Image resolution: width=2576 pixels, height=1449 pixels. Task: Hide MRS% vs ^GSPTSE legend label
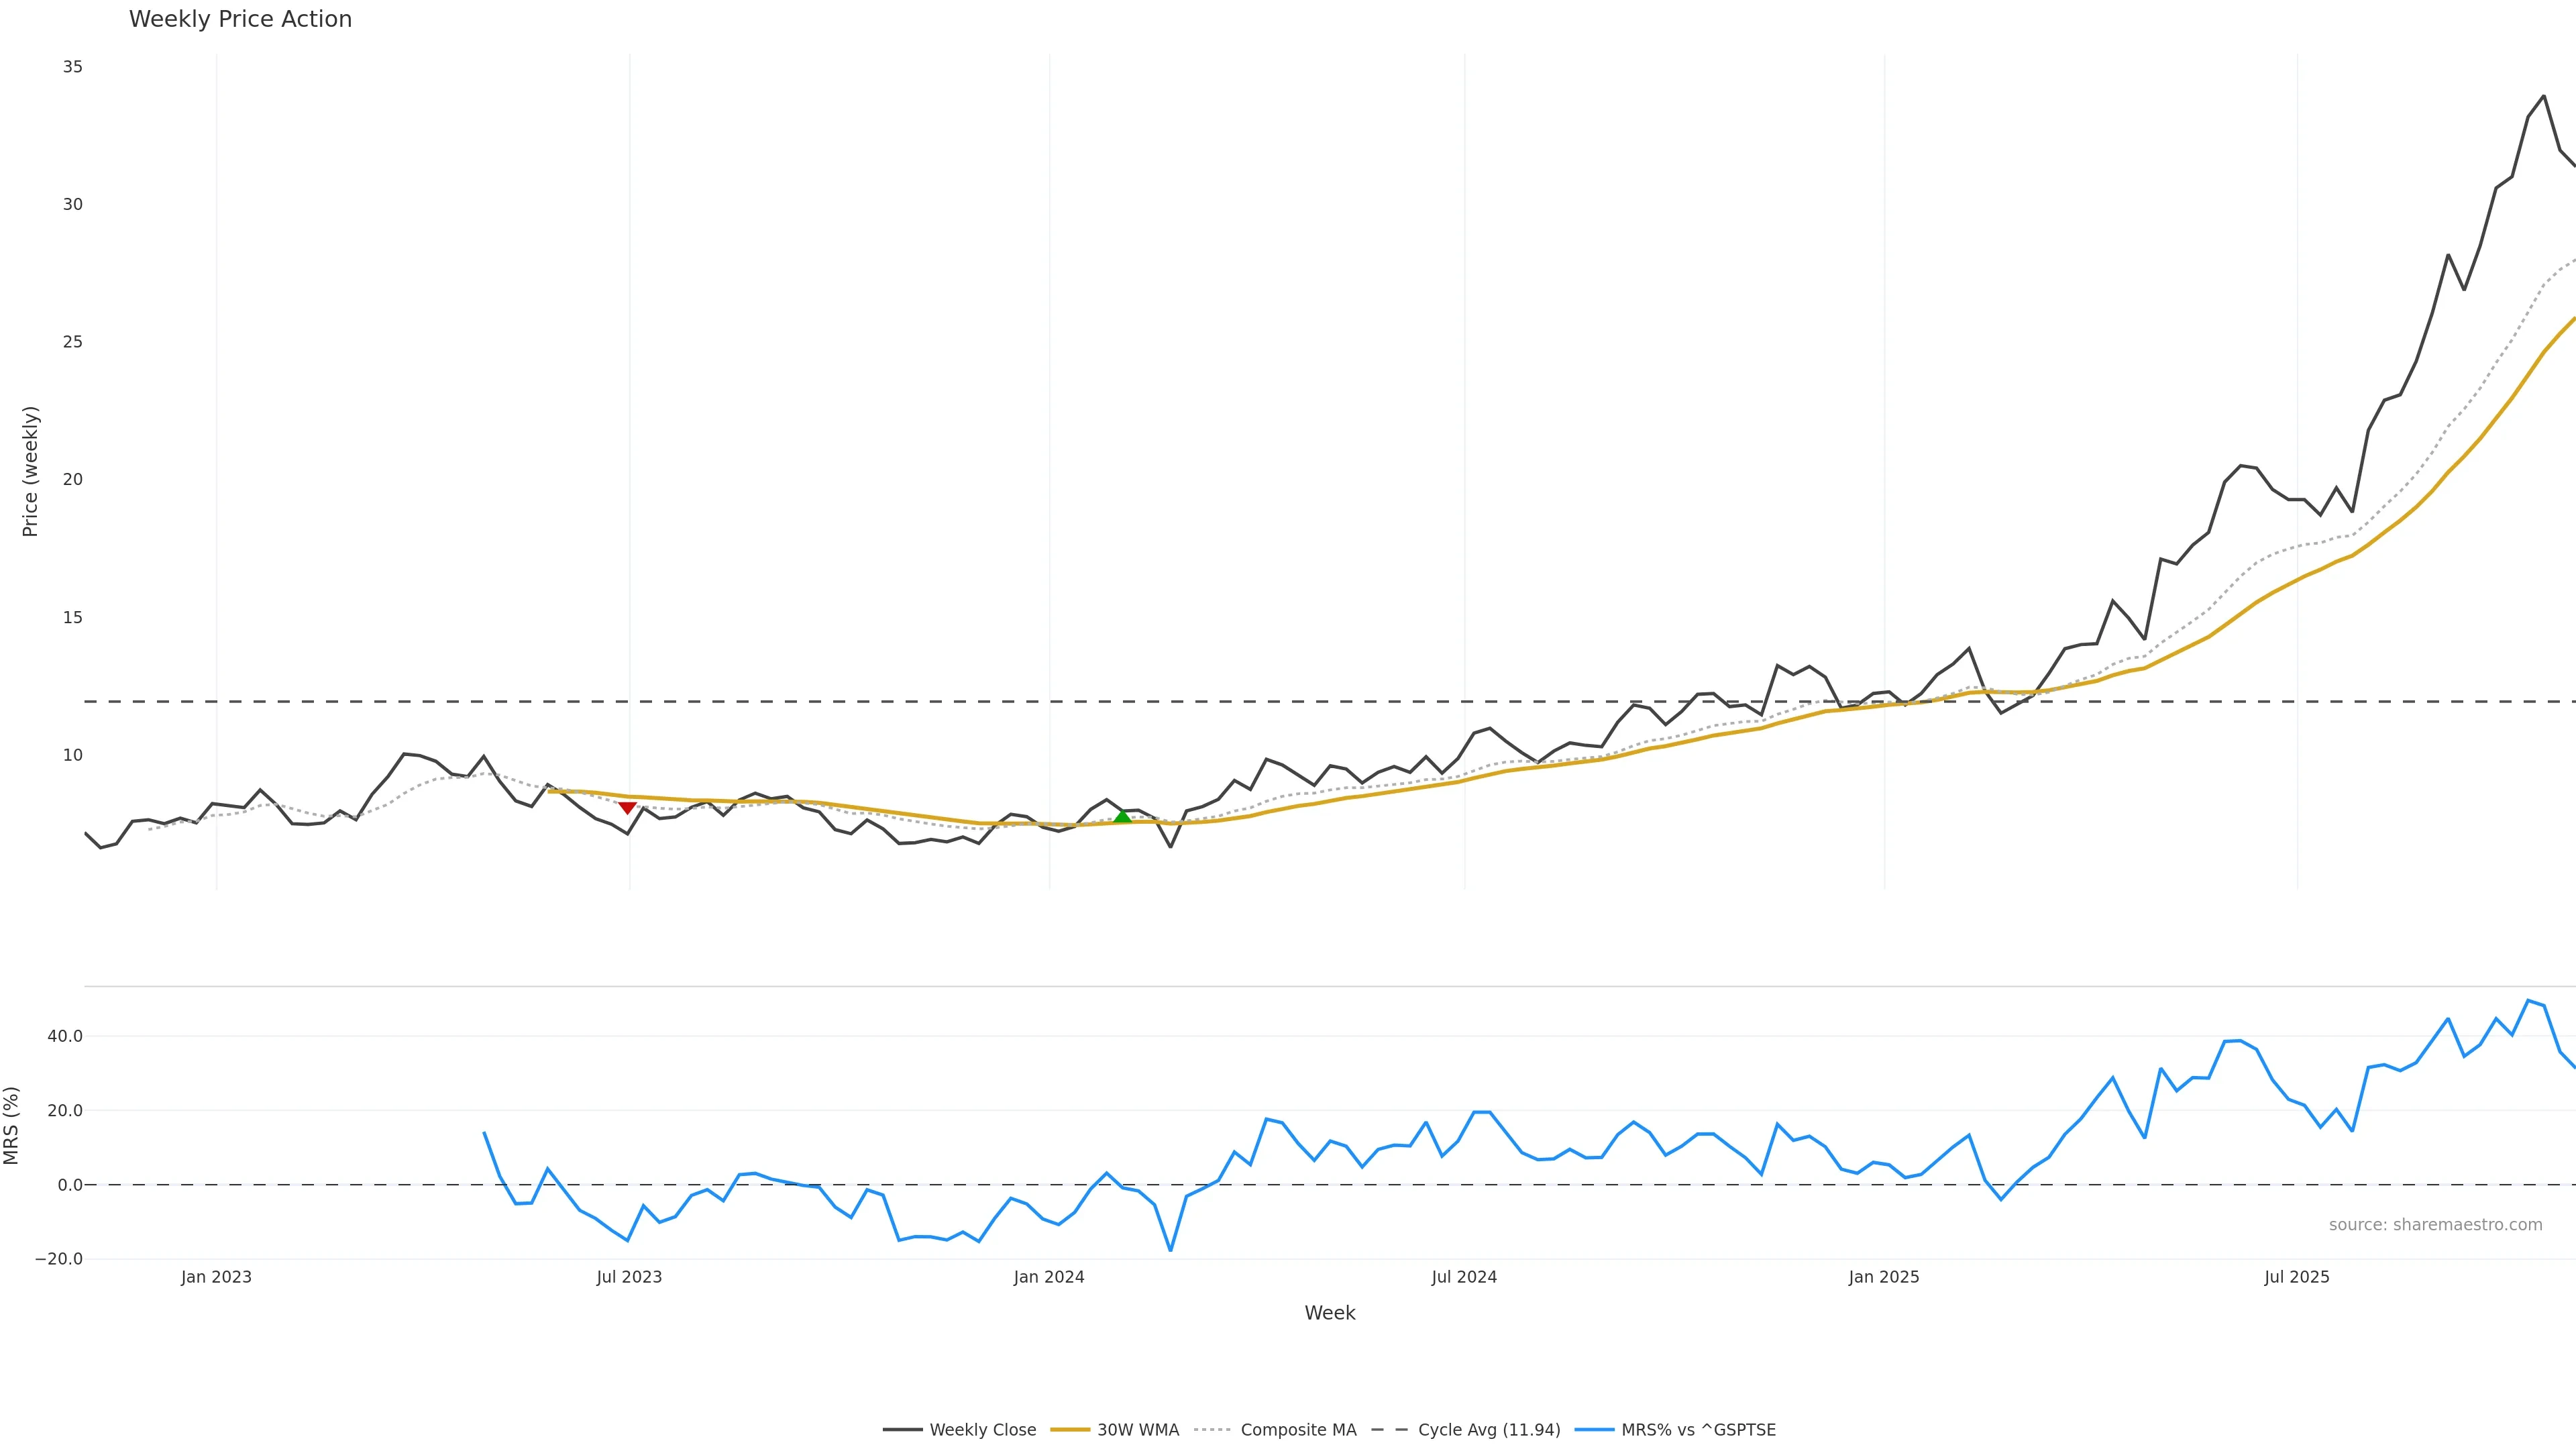point(1698,1430)
